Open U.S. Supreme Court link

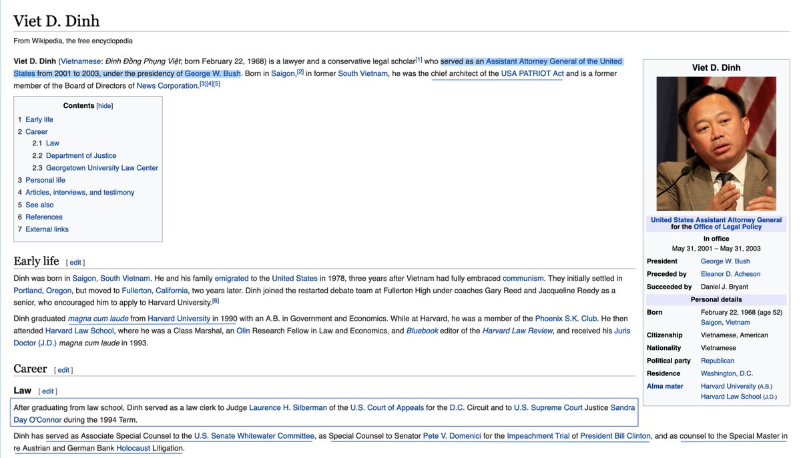(x=548, y=408)
